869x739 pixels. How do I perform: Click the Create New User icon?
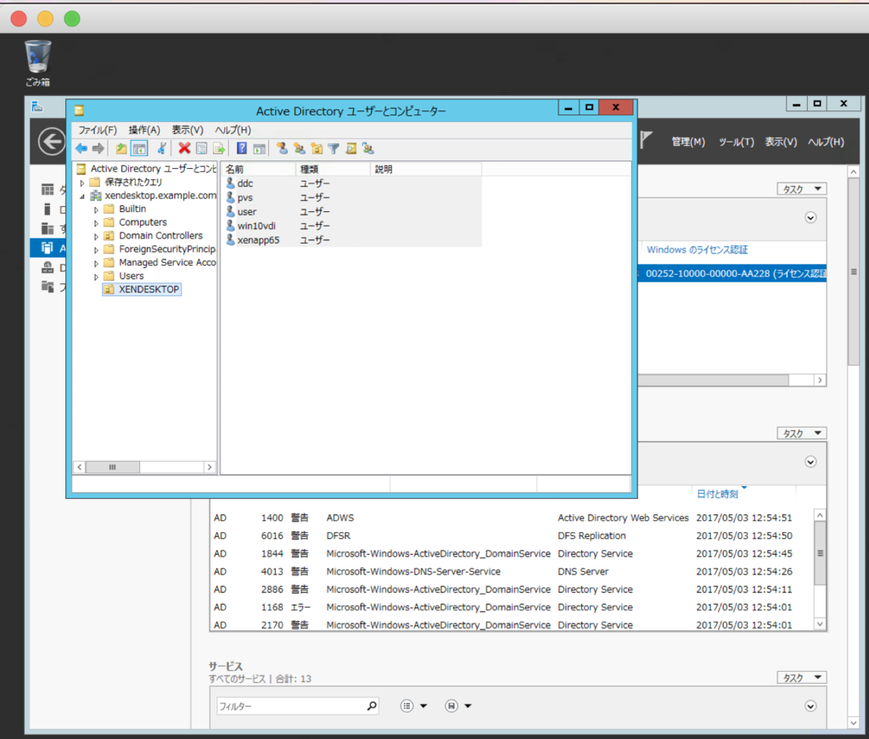point(282,148)
